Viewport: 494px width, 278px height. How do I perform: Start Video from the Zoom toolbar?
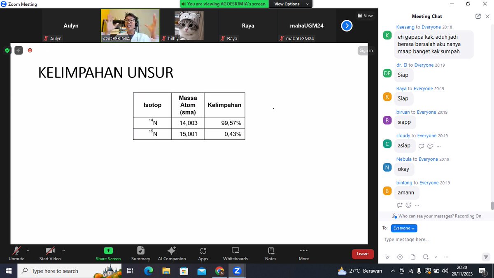pos(50,253)
